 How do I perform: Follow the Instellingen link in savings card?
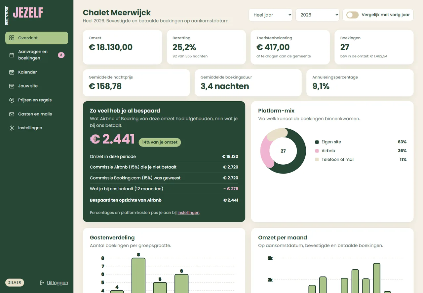tap(188, 213)
